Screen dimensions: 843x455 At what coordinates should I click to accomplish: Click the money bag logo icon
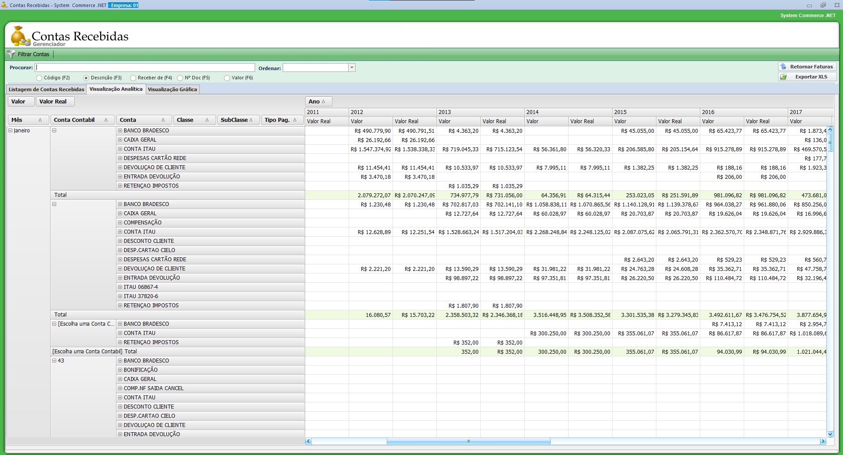tap(18, 36)
